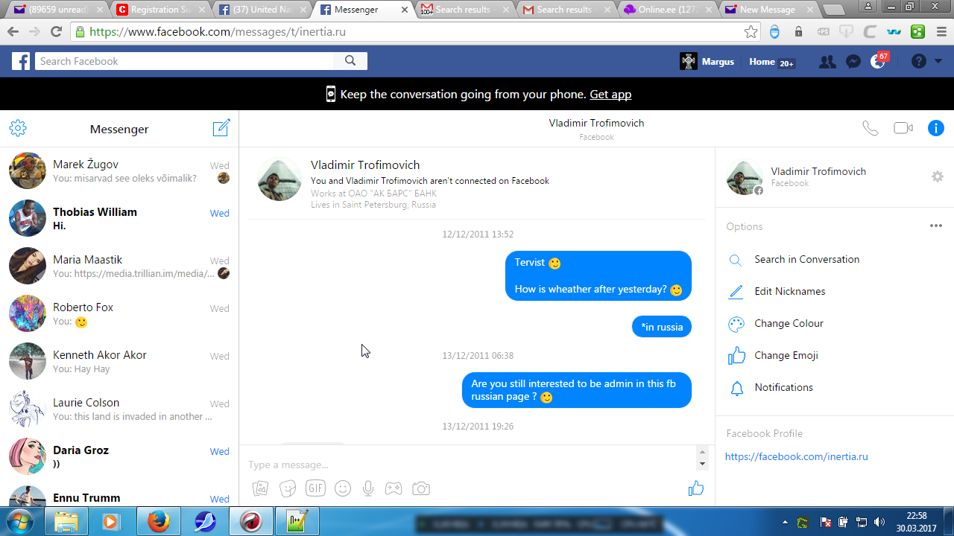Start a video call with camera icon
The width and height of the screenshot is (954, 536).
[x=903, y=128]
